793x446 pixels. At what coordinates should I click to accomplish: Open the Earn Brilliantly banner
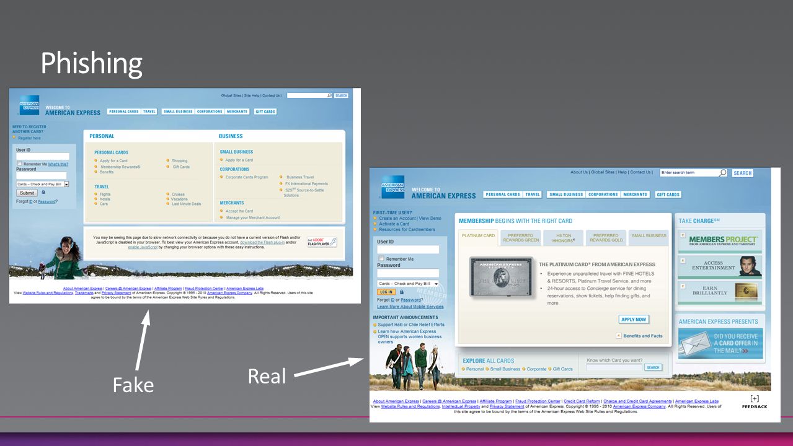tap(719, 291)
